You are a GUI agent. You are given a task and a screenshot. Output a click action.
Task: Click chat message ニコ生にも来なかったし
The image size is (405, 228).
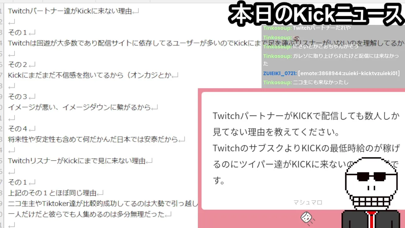(321, 83)
